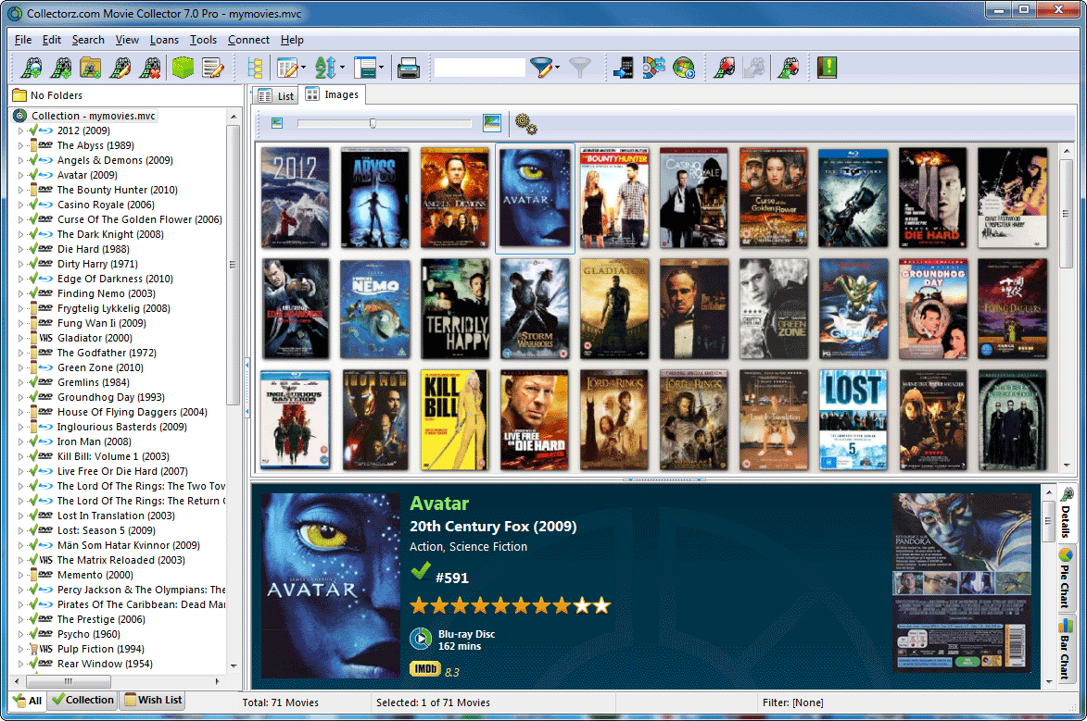Open the Details side tab
This screenshot has height=721, width=1087.
click(x=1066, y=514)
